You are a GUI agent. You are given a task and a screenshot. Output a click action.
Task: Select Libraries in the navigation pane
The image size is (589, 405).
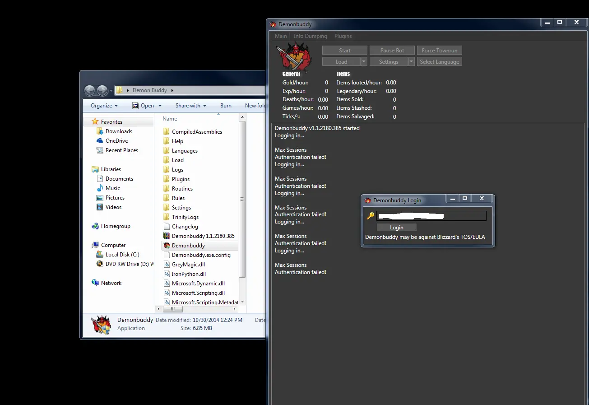click(x=111, y=169)
